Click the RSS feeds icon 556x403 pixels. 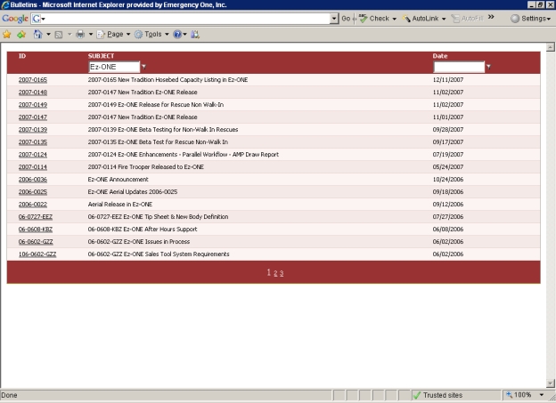click(59, 35)
